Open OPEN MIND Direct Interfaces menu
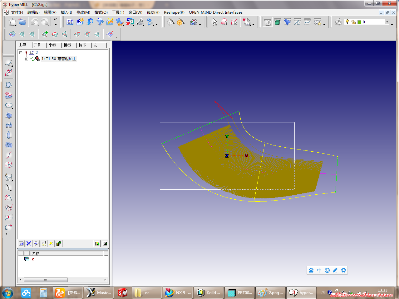Viewport: 399px width, 299px height. click(x=215, y=12)
